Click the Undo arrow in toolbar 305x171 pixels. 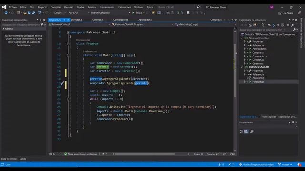40,13
